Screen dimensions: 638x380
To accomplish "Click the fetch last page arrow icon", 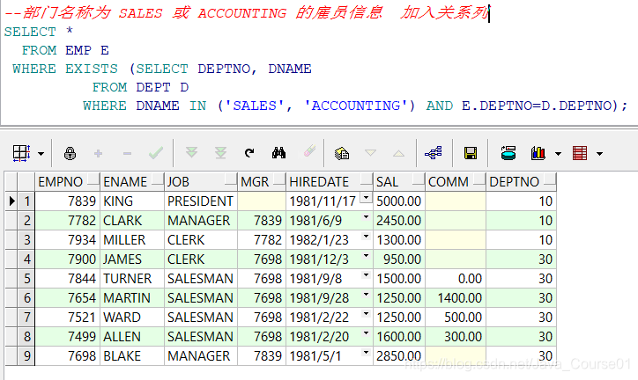I will click(x=220, y=153).
